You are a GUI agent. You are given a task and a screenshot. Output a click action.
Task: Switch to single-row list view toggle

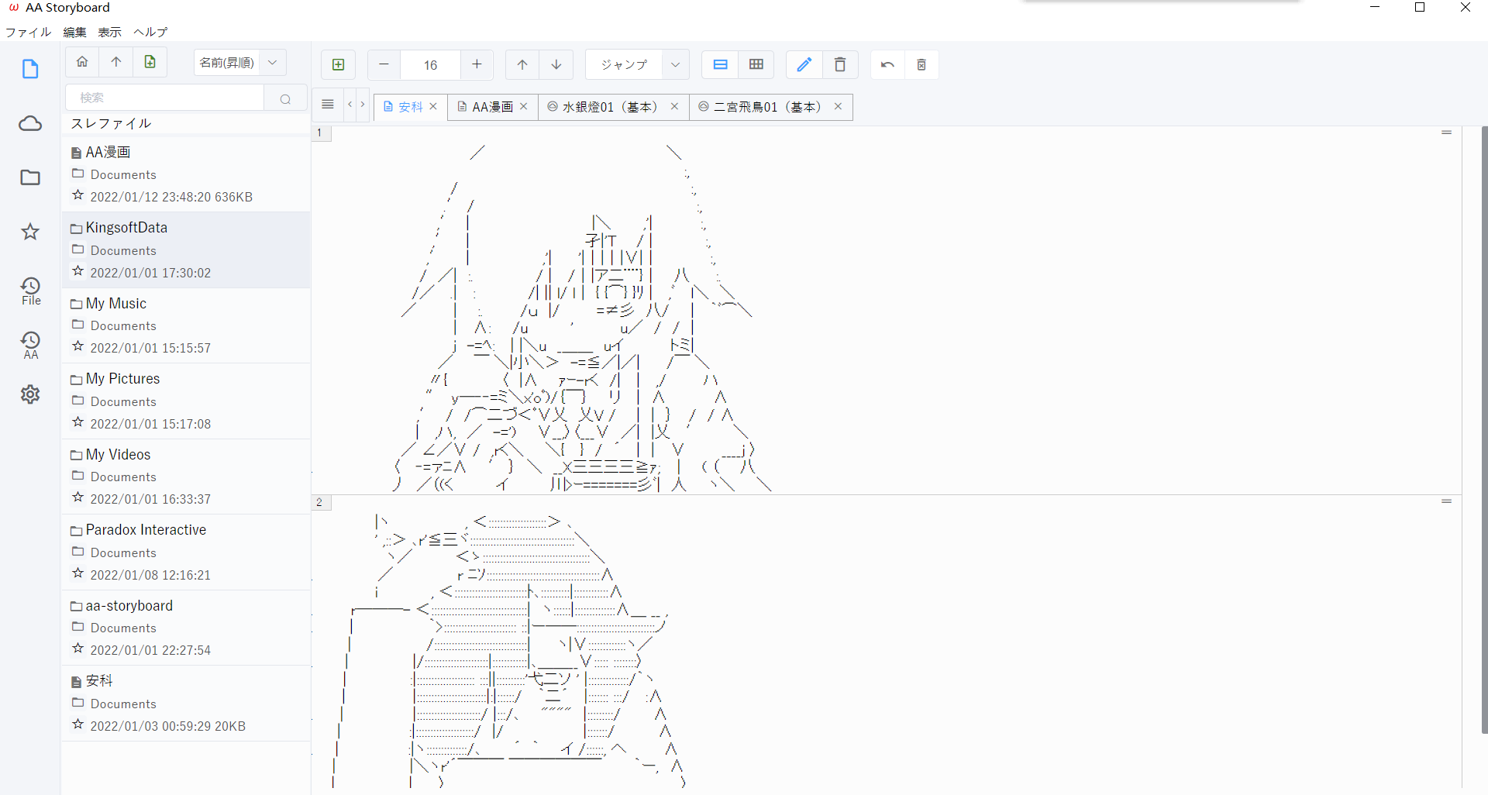point(720,64)
